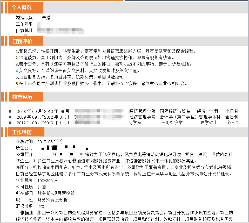
Task: Select the 工作经历 section header
Action: pos(22,132)
